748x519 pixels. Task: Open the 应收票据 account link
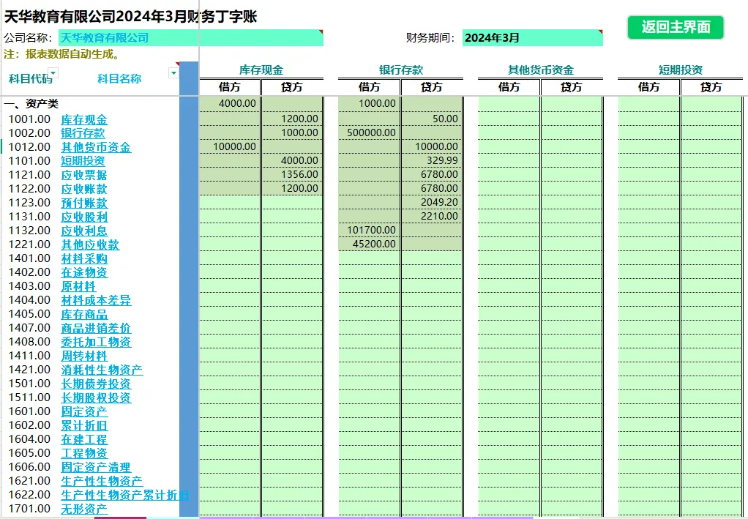coord(84,175)
